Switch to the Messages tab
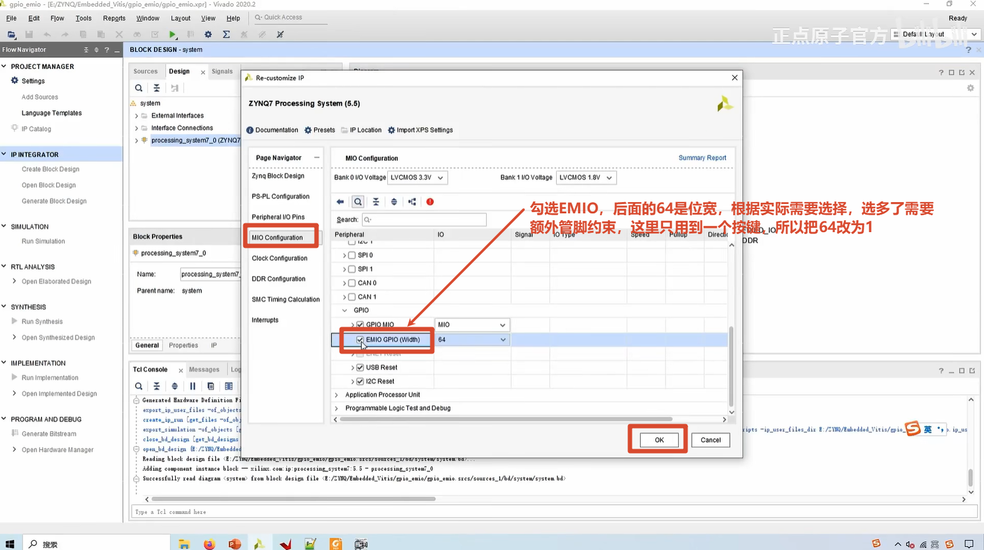This screenshot has width=984, height=550. tap(204, 370)
